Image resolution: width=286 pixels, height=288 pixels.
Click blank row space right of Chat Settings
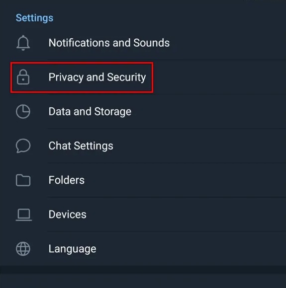point(199,146)
